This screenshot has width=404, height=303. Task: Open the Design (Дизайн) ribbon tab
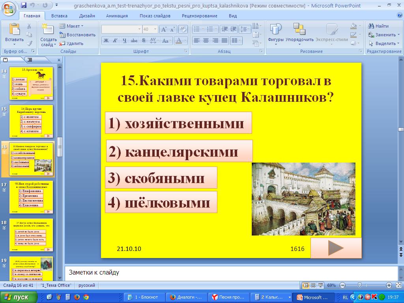click(86, 16)
